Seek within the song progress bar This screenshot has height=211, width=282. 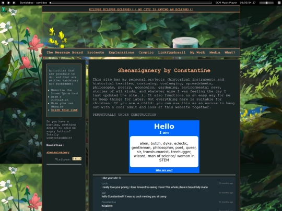click(131, 3)
